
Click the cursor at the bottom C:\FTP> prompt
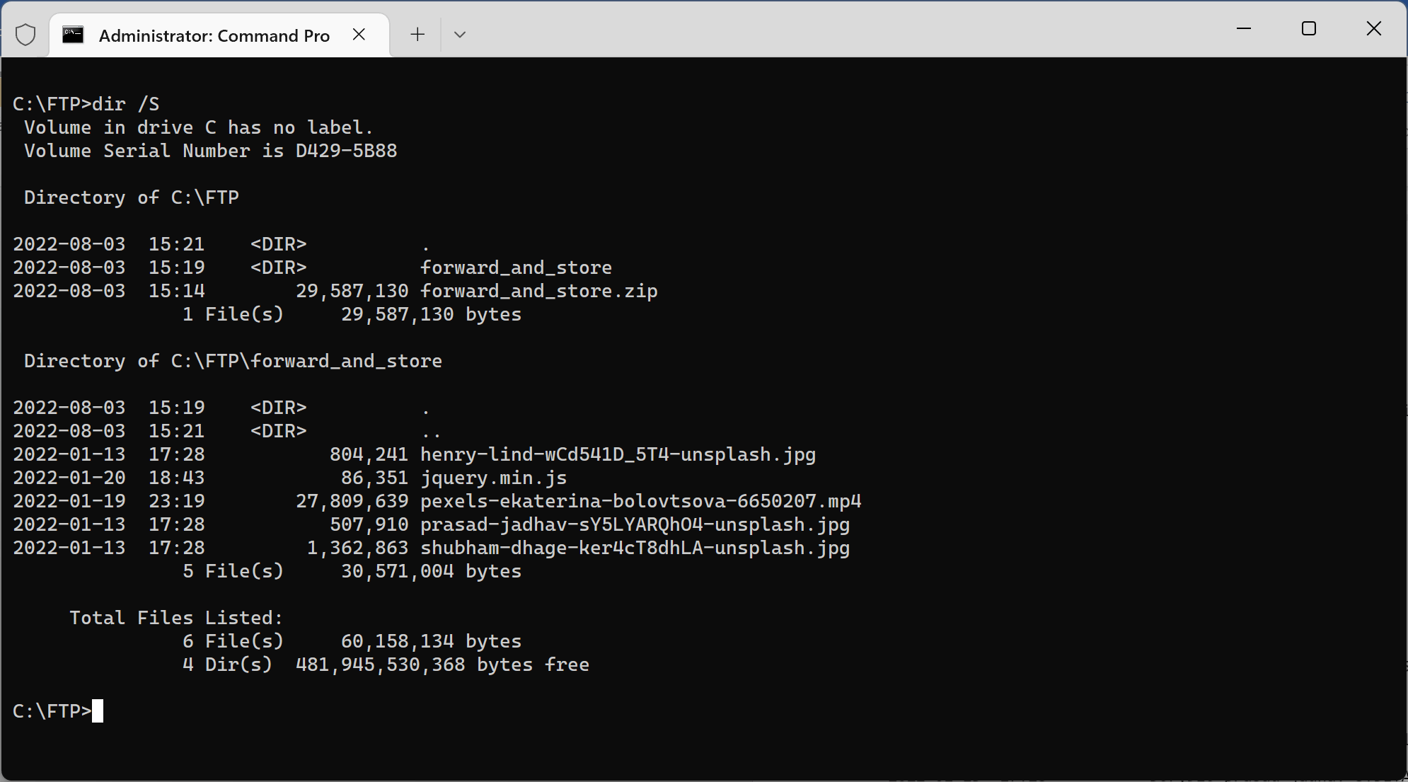98,711
